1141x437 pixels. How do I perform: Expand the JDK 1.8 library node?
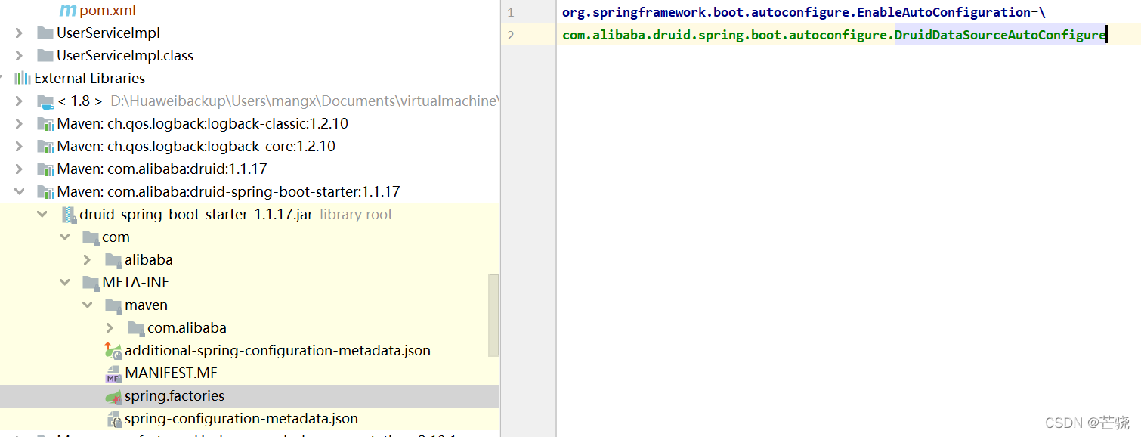coord(20,101)
